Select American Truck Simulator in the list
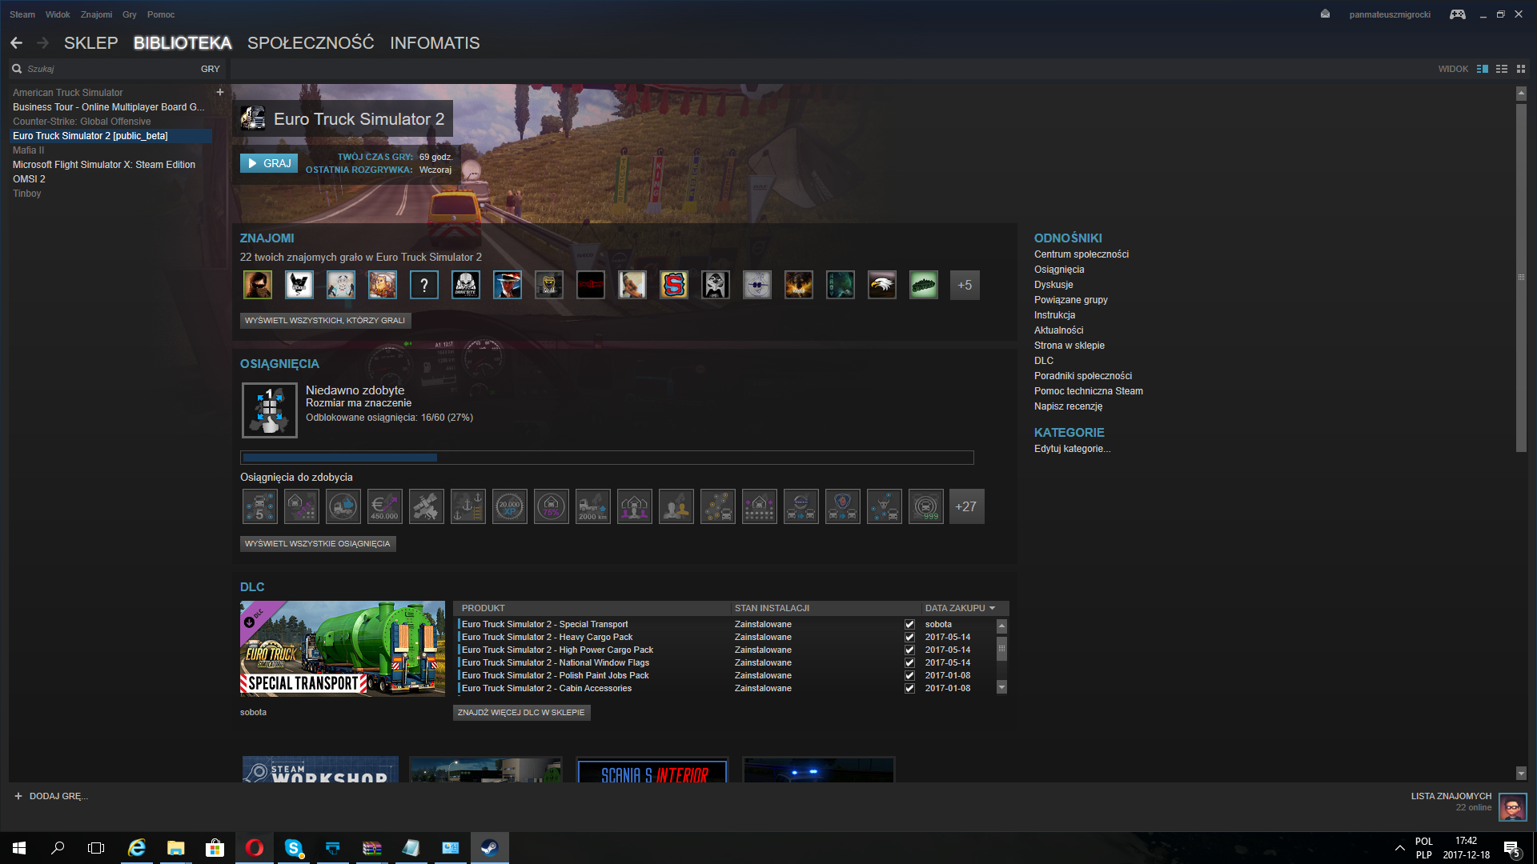This screenshot has height=864, width=1537. 68,93
